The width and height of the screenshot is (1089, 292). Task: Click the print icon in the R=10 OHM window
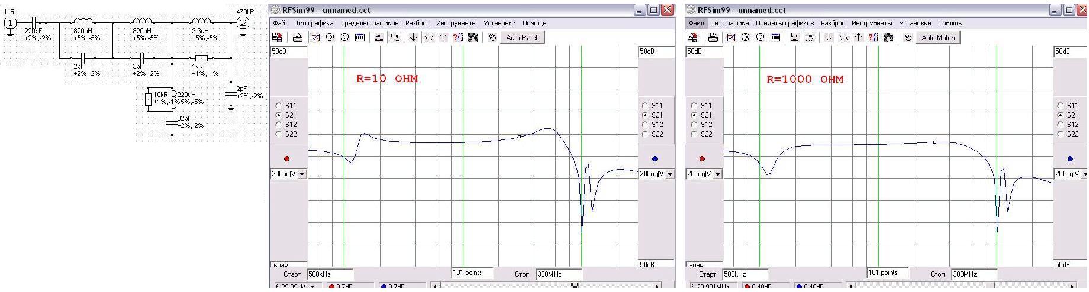pyautogui.click(x=298, y=37)
